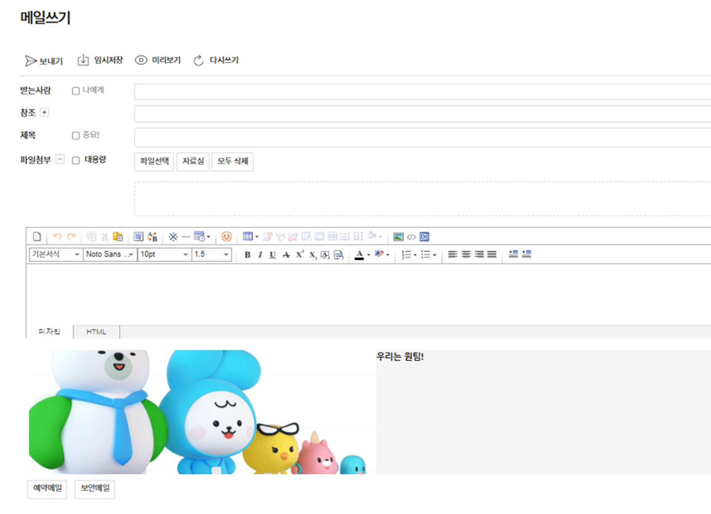
Task: Open the 기본서식 paragraph style dropdown
Action: [56, 254]
